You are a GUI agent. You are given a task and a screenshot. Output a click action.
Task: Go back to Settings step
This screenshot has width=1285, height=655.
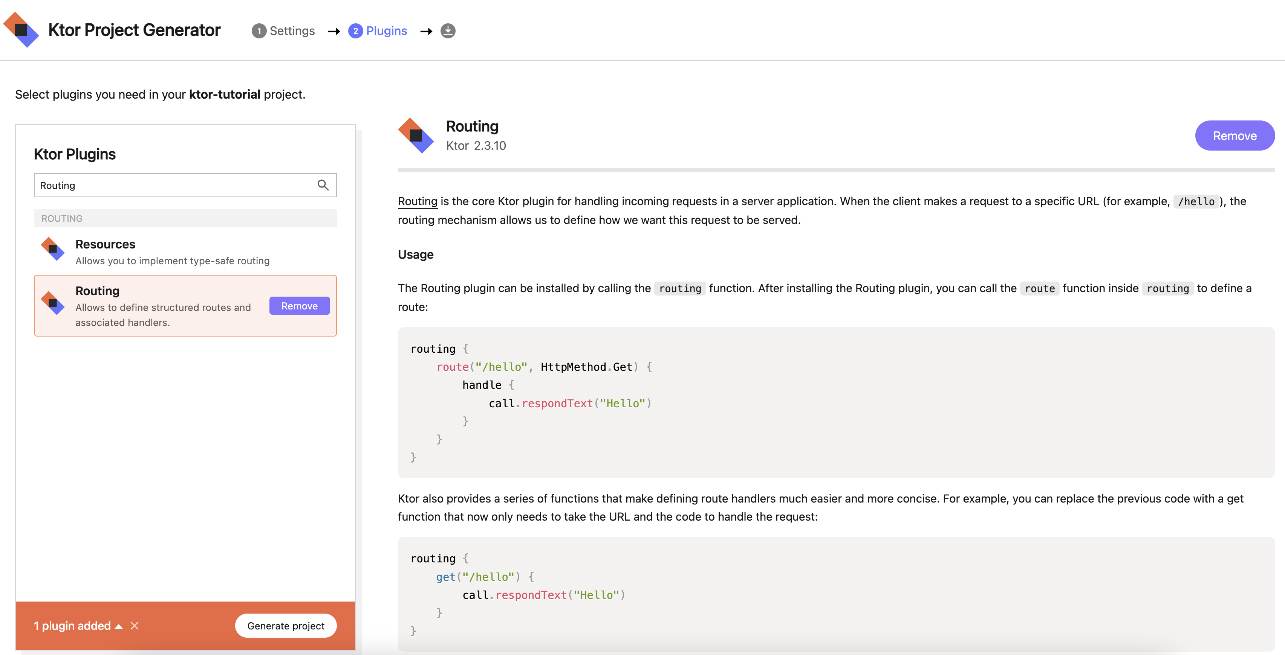(283, 31)
